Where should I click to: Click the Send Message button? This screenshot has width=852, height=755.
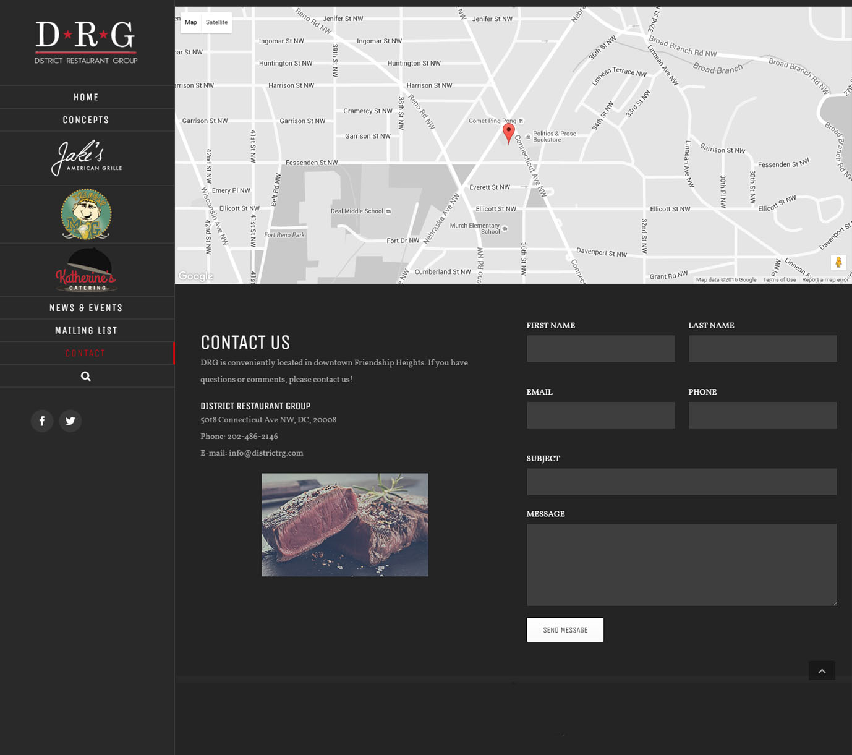tap(565, 630)
